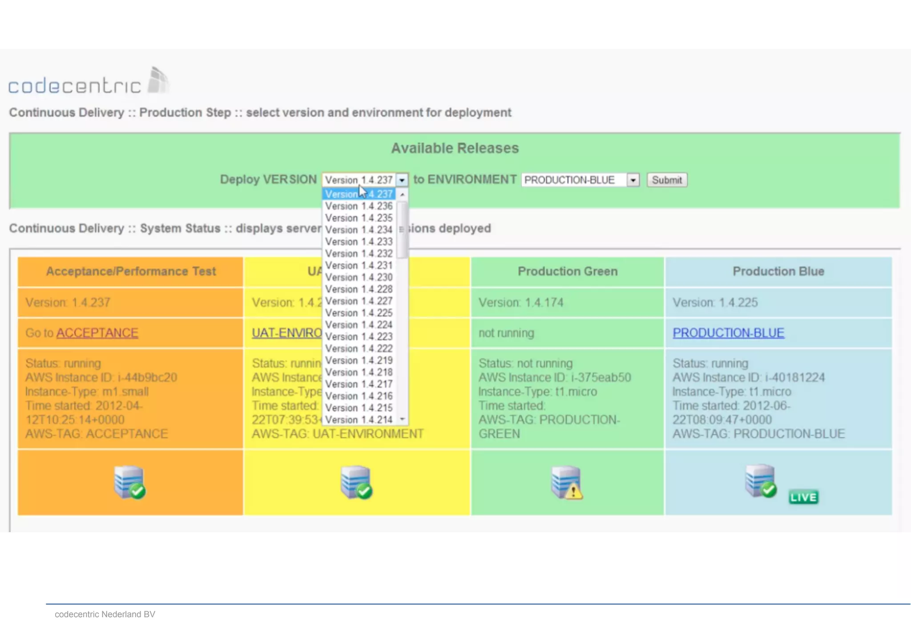Select Version 1.4.237 in the list
Viewport: 911px width, 644px height.
[359, 194]
